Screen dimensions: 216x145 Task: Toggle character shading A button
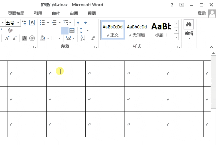pyautogui.click(x=25, y=38)
